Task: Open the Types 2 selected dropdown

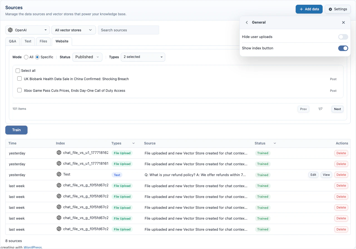Action: coord(143,57)
